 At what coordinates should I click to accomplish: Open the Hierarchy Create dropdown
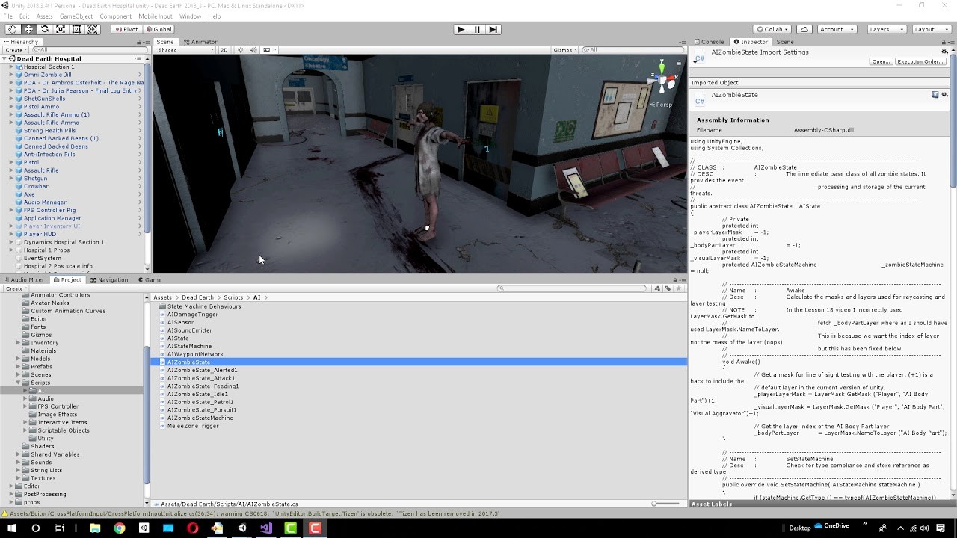pos(16,50)
